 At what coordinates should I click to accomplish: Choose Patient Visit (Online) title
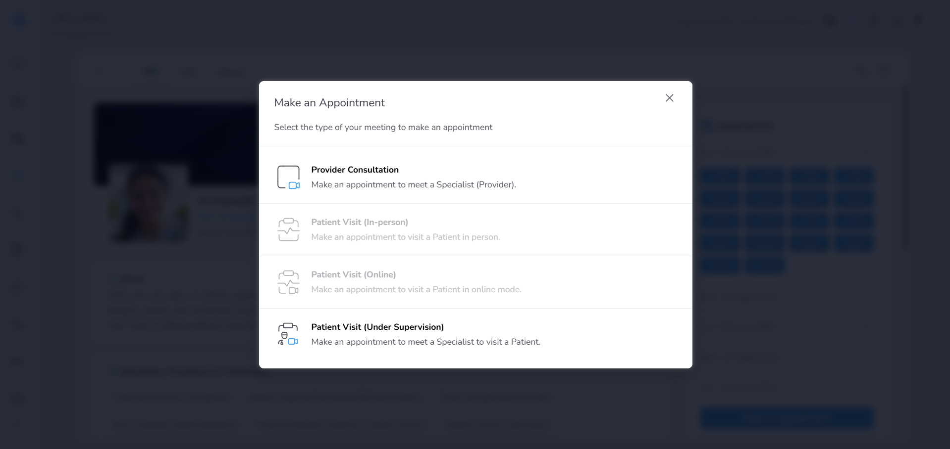[x=354, y=274]
